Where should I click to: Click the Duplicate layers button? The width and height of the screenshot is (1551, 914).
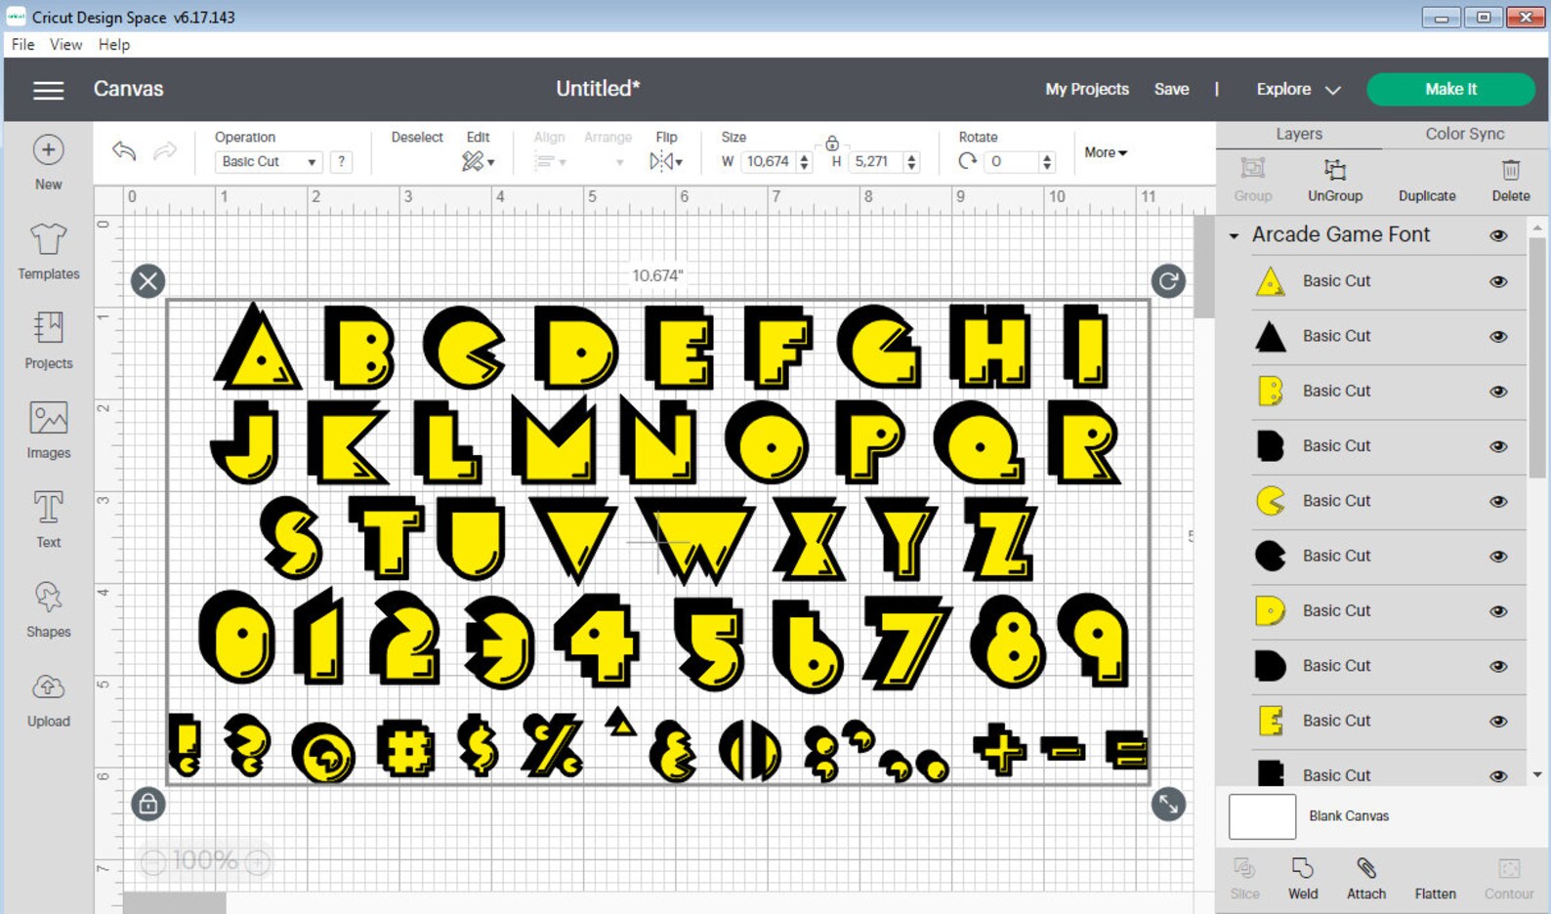pos(1427,195)
